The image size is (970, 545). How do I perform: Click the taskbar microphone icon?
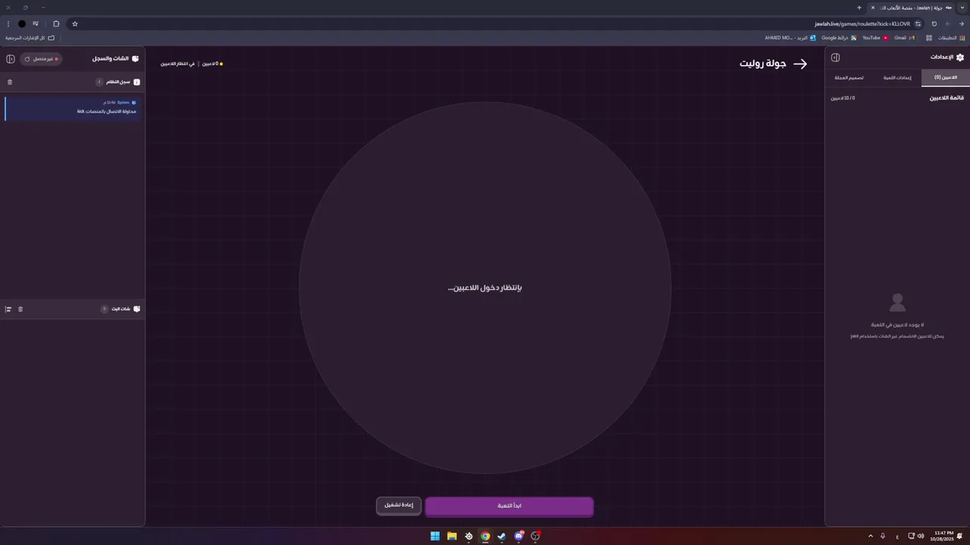[883, 536]
